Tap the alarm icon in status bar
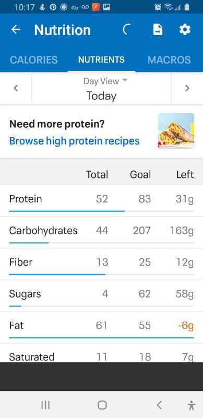The height and width of the screenshot is (418, 203). tap(158, 7)
